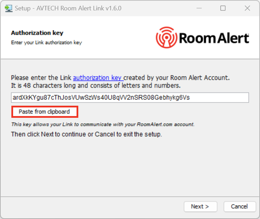Screen dimensions: 260x219
Task: Click the "Please enter the Link" text
Action: tap(41, 78)
